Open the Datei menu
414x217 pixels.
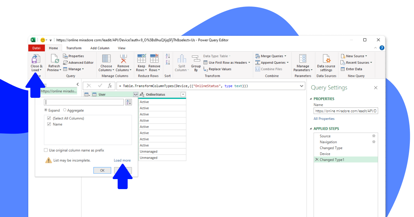[x=36, y=48]
